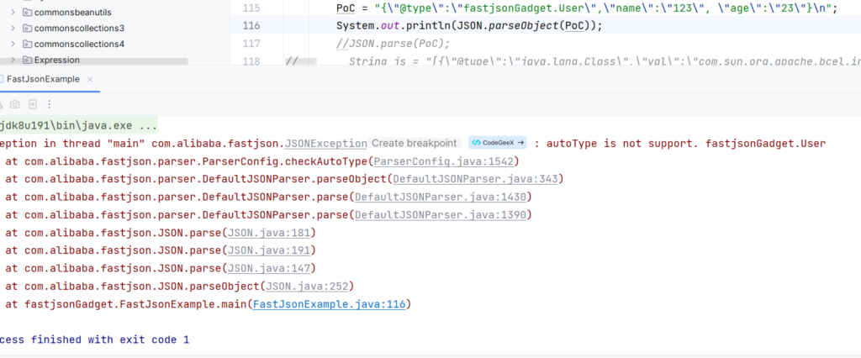This screenshot has height=358, width=861.
Task: Click the CodeGeeX button in console
Action: click(x=497, y=144)
